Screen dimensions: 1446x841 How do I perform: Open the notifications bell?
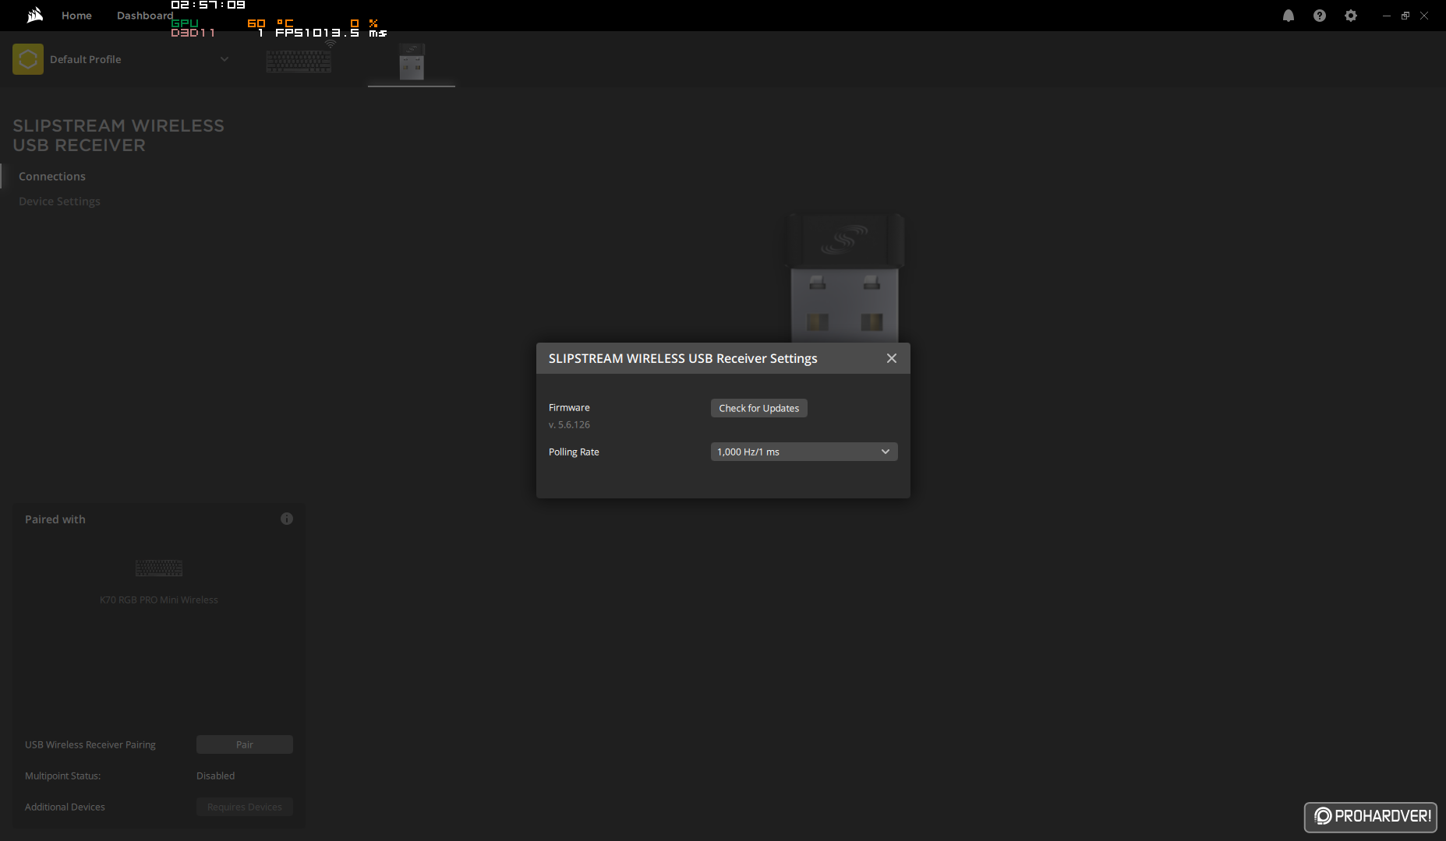pyautogui.click(x=1289, y=16)
